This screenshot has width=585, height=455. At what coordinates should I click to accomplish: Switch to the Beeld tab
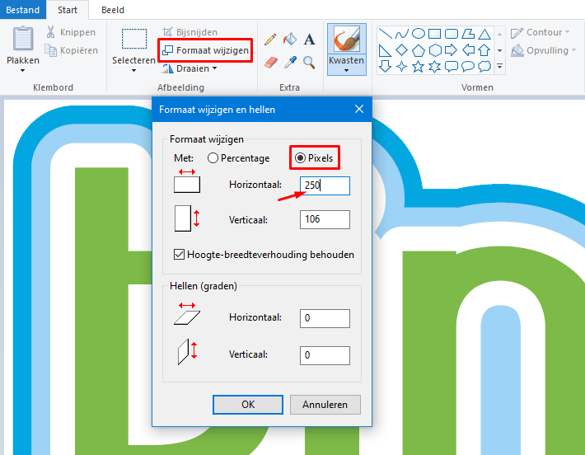[x=113, y=10]
